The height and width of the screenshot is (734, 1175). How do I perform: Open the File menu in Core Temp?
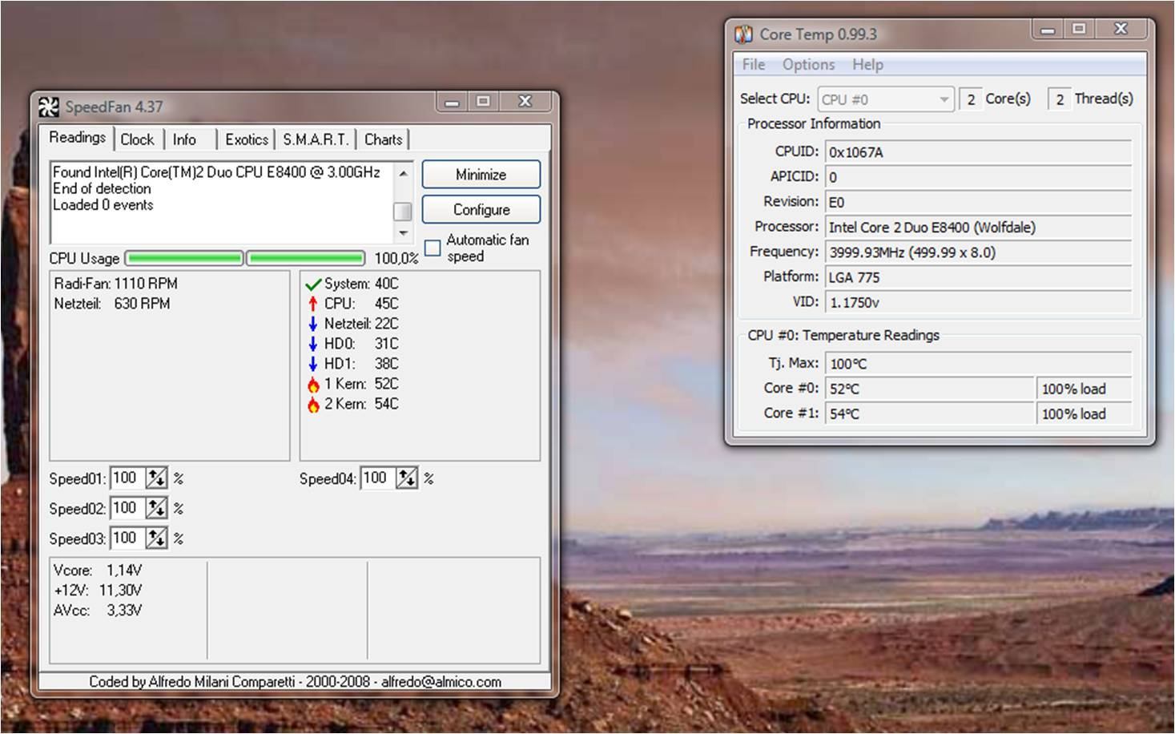pyautogui.click(x=754, y=65)
